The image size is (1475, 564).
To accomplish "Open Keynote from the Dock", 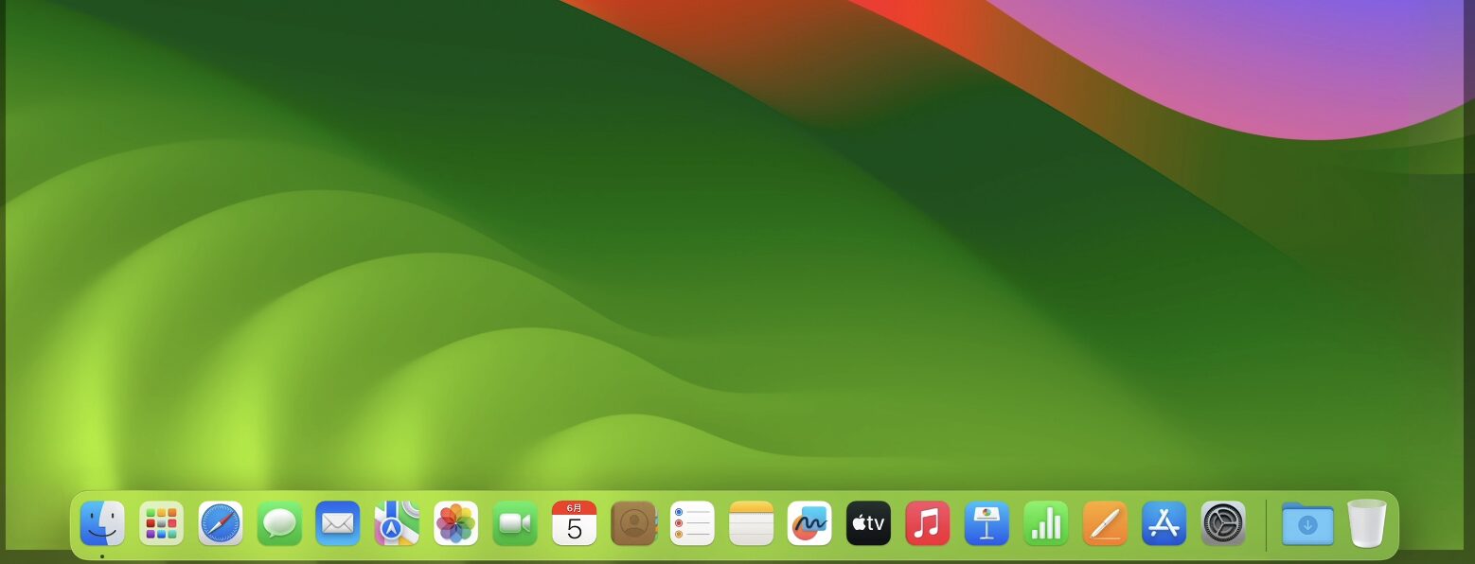I will [986, 523].
